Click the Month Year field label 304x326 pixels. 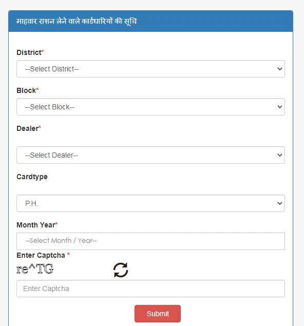[x=37, y=225]
